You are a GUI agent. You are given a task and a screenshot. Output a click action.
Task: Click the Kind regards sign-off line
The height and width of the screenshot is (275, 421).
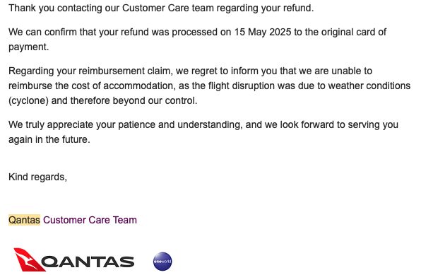[x=37, y=177]
